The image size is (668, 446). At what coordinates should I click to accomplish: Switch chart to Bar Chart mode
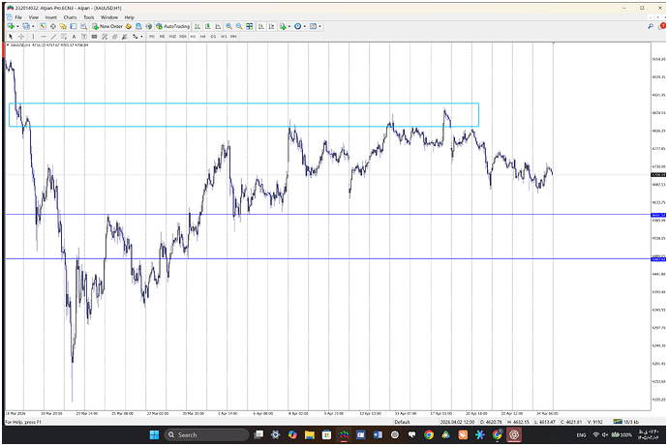pos(197,26)
